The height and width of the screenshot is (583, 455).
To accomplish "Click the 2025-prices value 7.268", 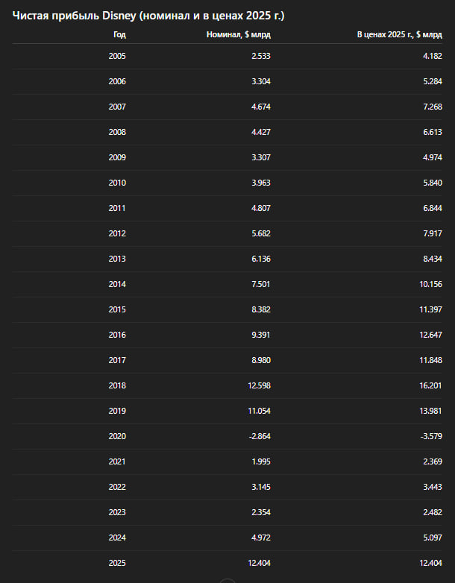I will 431,107.
